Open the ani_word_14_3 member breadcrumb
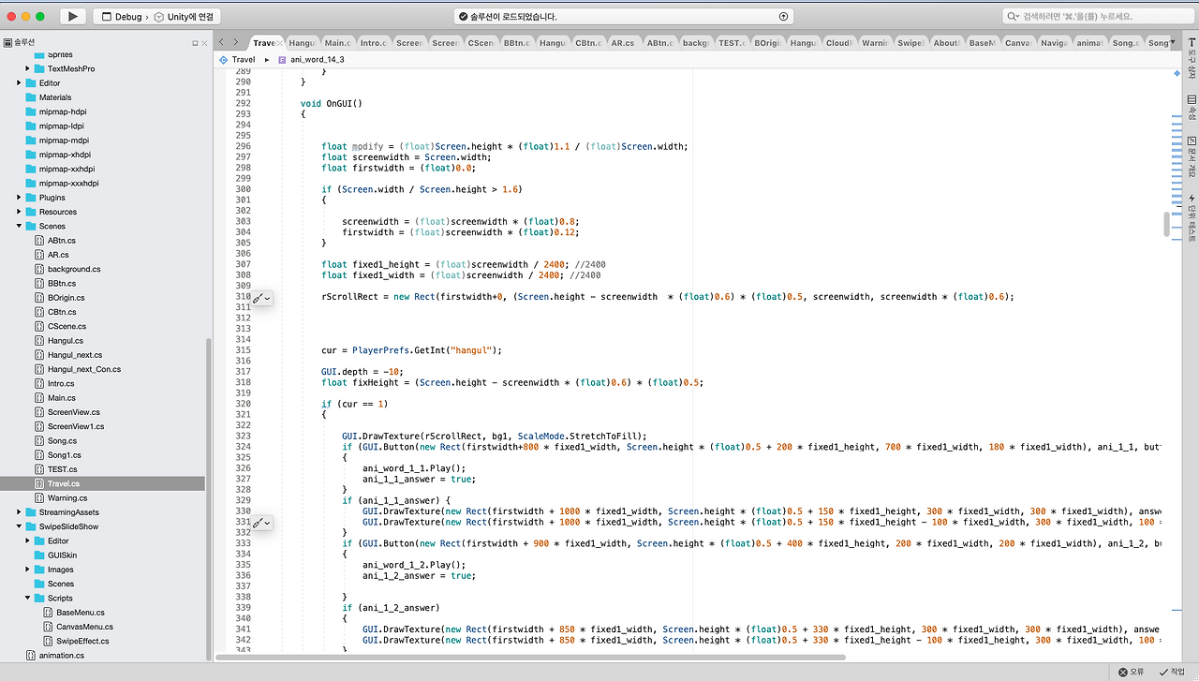The width and height of the screenshot is (1199, 681). coord(311,59)
